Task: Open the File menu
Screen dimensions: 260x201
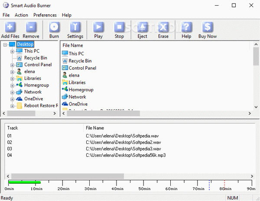Action: [x=6, y=15]
